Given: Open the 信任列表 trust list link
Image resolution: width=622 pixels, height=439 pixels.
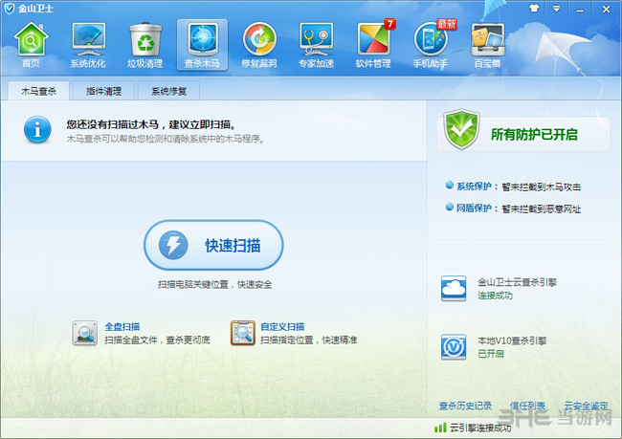Looking at the screenshot, I should click(527, 406).
